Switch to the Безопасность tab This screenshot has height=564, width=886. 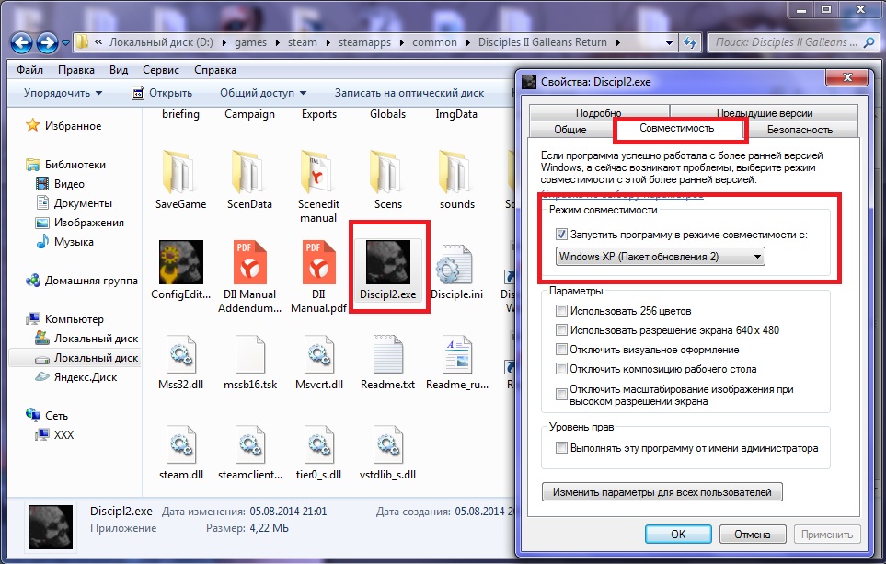click(800, 130)
